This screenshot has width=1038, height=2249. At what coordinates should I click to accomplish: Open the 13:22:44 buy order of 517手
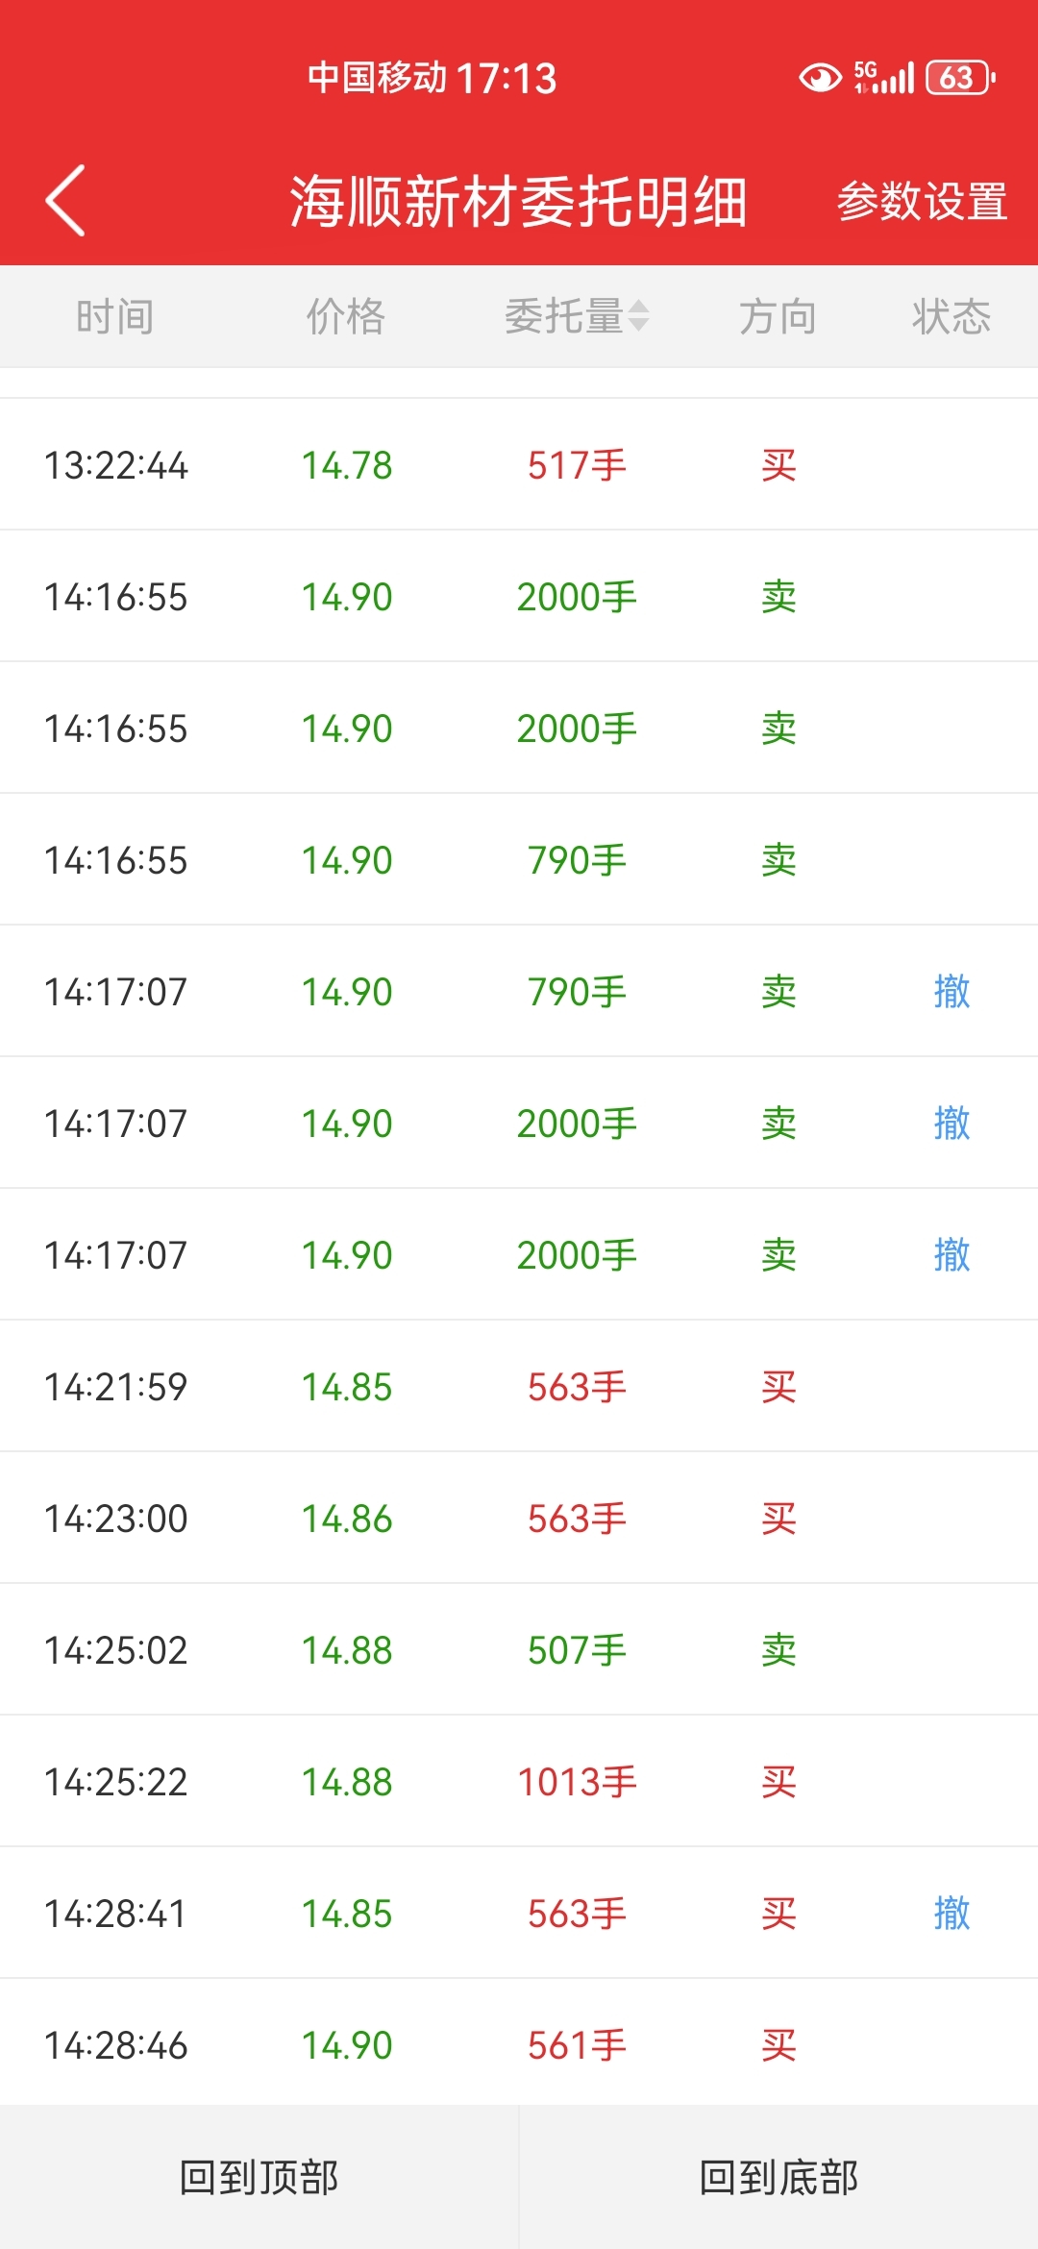pos(519,464)
